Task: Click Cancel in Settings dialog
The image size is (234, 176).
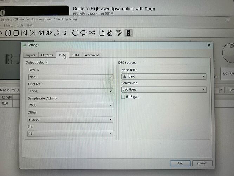Action: coord(202,163)
